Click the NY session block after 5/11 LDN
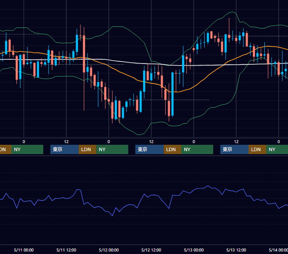Screen dimensions: 288x254 coord(112,149)
